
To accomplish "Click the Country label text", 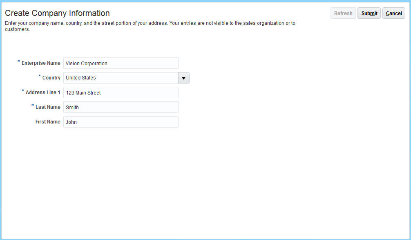I will [51, 78].
